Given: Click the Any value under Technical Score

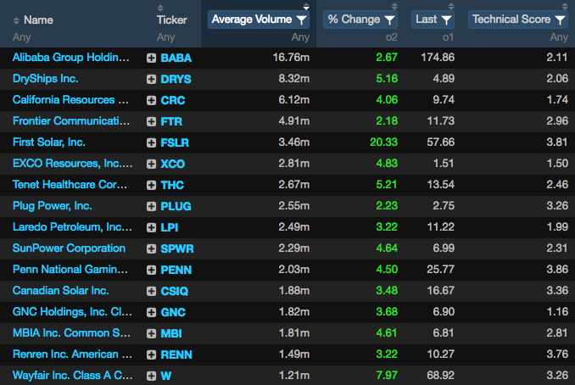Looking at the screenshot, I should point(559,37).
